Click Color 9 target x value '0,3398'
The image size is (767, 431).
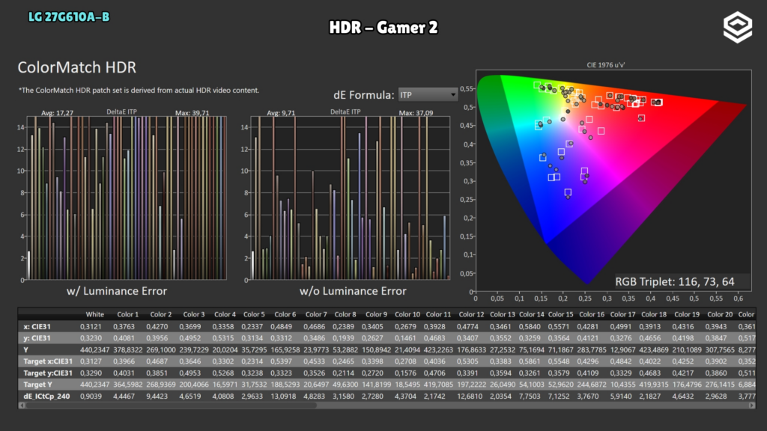(375, 361)
